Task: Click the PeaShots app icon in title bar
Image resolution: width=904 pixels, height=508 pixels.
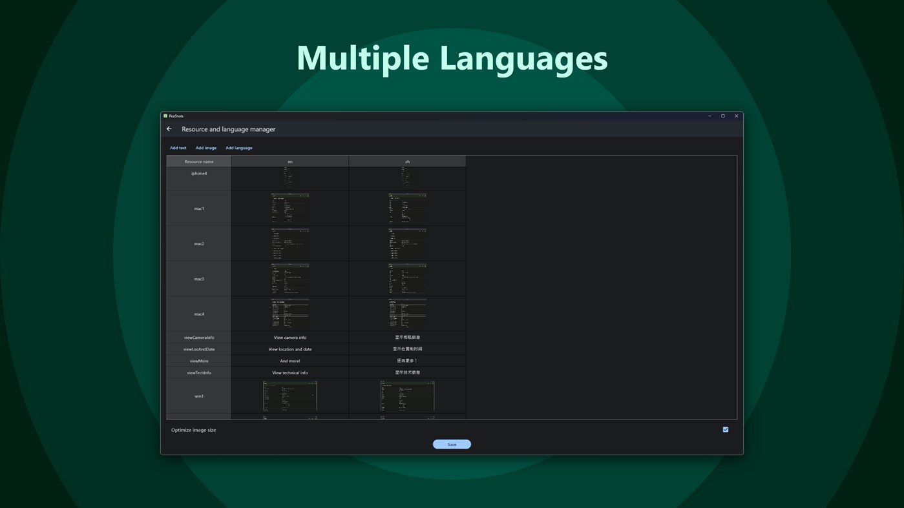Action: (x=165, y=116)
